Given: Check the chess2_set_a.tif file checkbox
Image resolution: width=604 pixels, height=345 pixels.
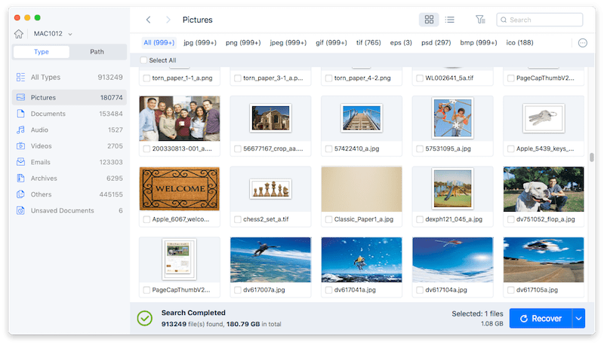Looking at the screenshot, I should pyautogui.click(x=238, y=219).
